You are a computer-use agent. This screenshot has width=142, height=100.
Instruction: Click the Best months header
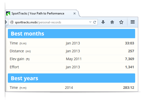pyautogui.click(x=72, y=34)
